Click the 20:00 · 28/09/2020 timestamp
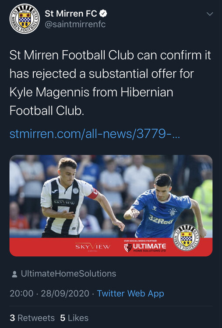The width and height of the screenshot is (222, 328). 49,293
